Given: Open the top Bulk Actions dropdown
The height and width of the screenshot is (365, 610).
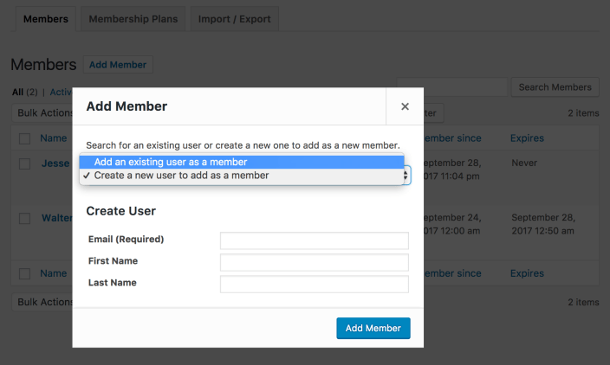Looking at the screenshot, I should tap(43, 112).
